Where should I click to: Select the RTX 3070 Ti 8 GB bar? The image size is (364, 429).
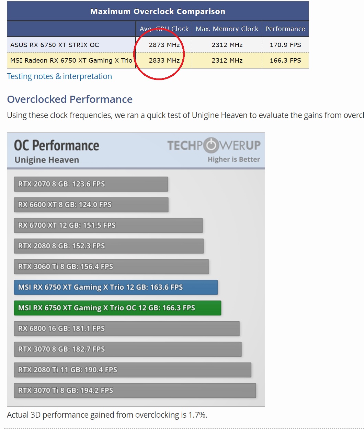(x=135, y=390)
